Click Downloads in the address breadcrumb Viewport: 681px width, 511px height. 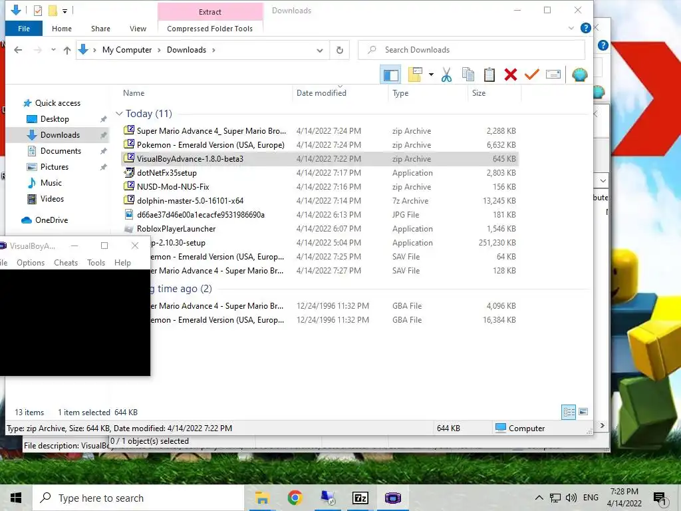point(186,50)
